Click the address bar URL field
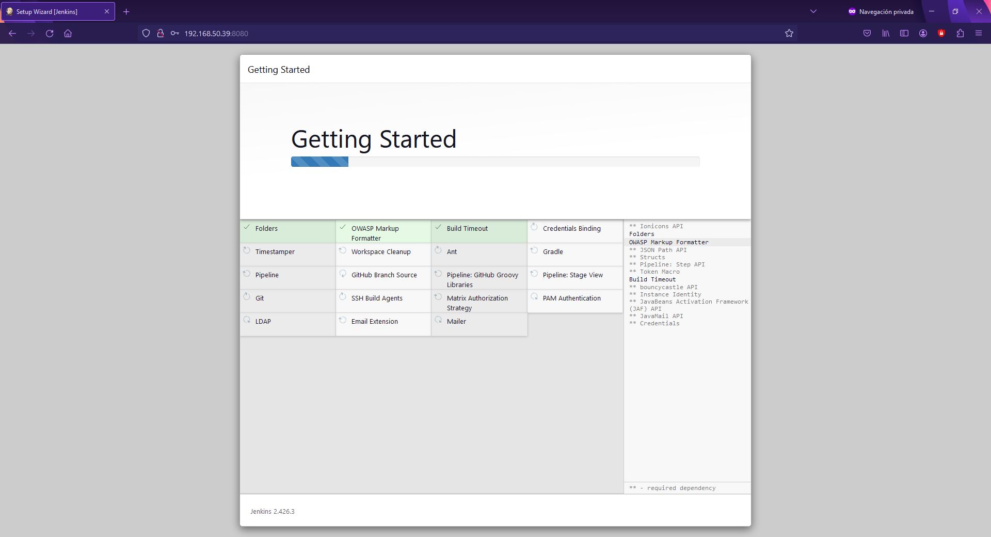The height and width of the screenshot is (537, 991). (467, 33)
